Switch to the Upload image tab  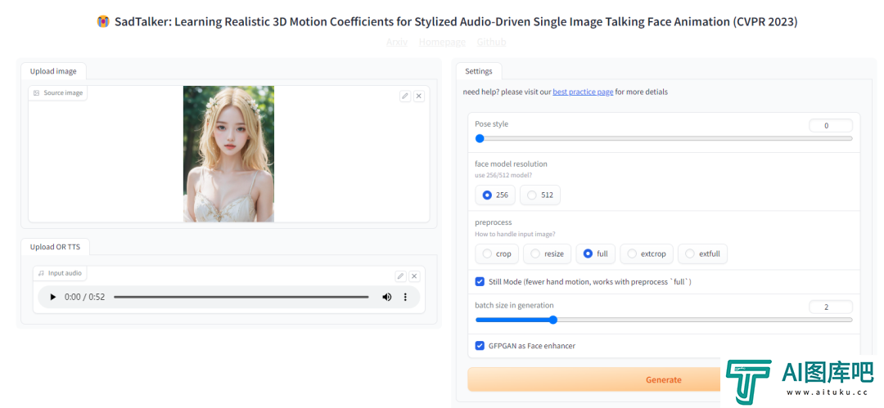[x=53, y=71]
